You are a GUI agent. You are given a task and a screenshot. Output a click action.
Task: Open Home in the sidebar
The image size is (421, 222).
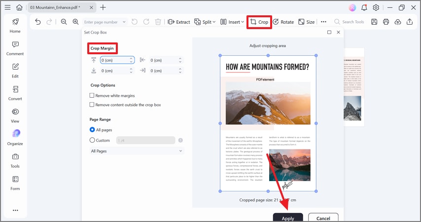coord(15,26)
